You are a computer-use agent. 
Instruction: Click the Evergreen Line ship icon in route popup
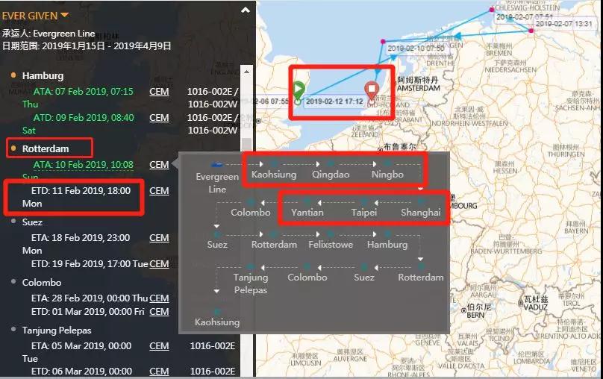tap(217, 165)
